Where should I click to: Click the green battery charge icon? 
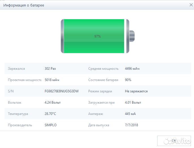94,36
